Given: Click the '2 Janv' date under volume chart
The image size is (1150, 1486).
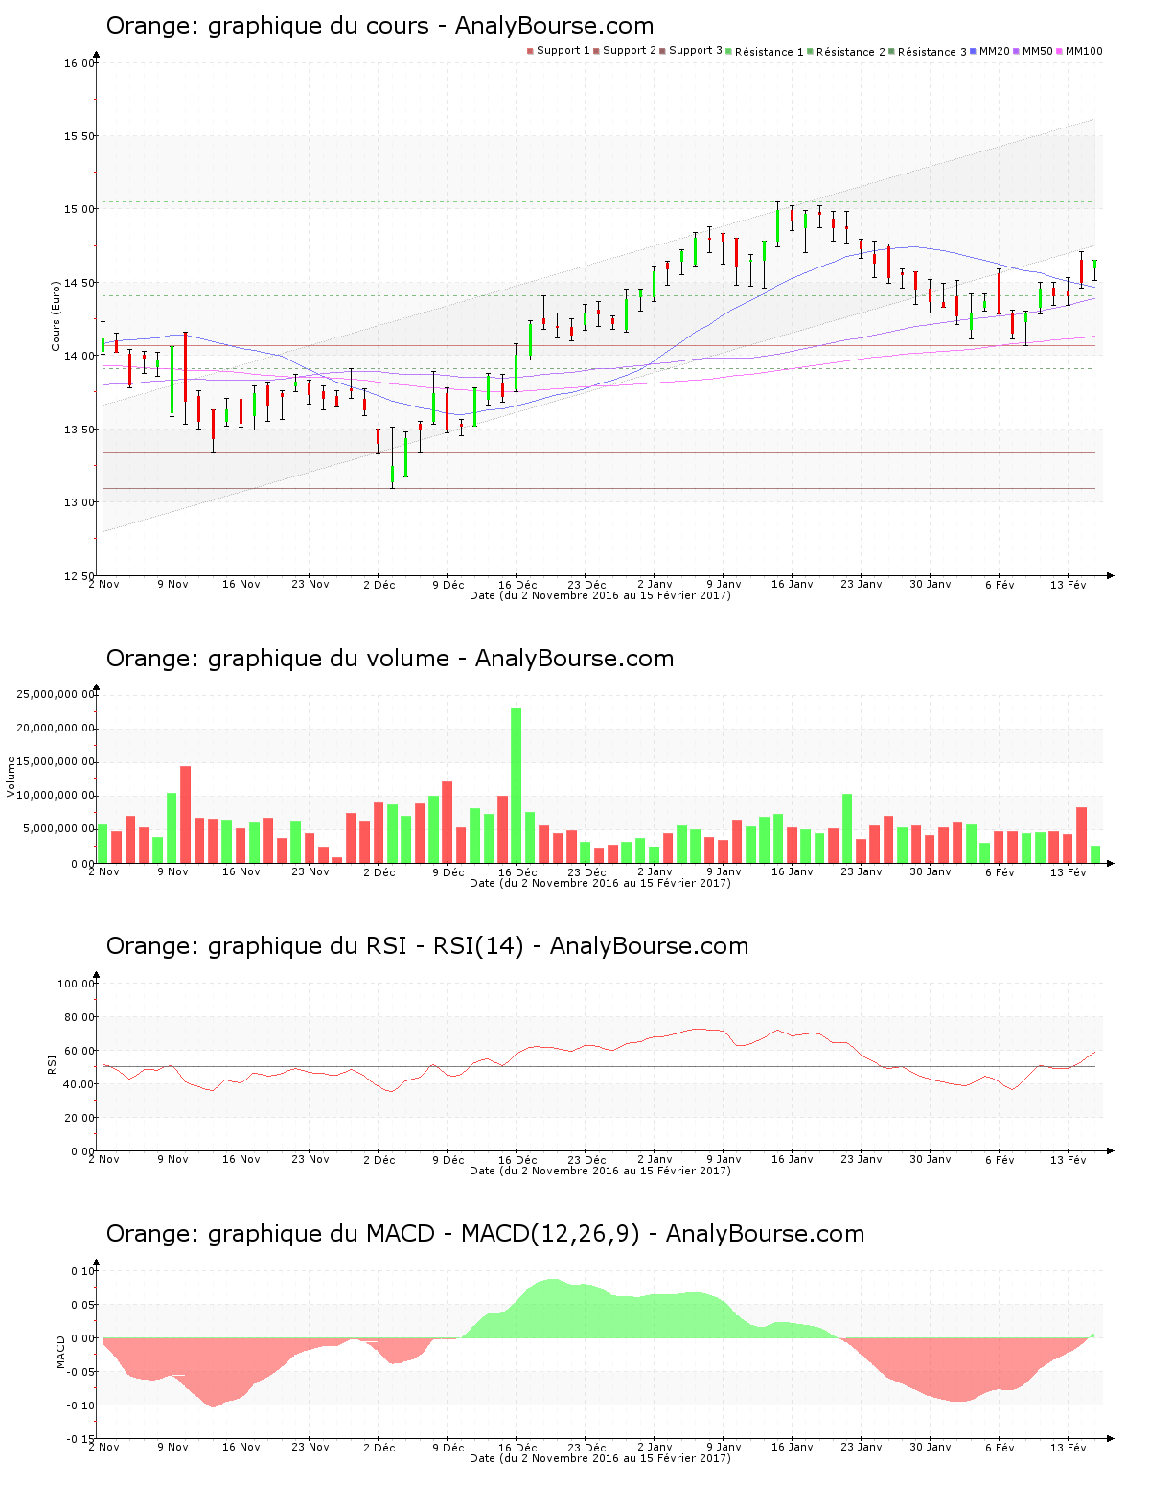Looking at the screenshot, I should tap(655, 871).
